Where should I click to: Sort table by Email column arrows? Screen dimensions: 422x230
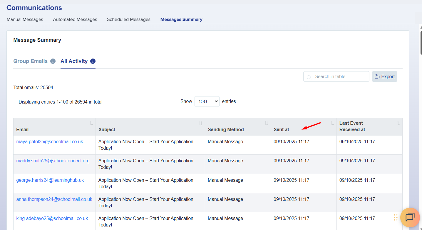pos(91,124)
